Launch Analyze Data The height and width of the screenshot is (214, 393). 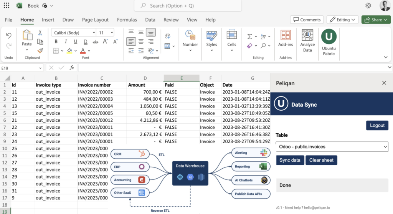pyautogui.click(x=307, y=41)
